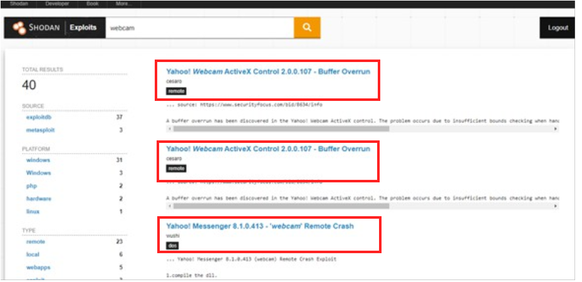Viewport: 582px width, 282px height.
Task: Open Yahoo! Messenger 8.1.0.413 Remote Crash result
Action: [x=260, y=226]
